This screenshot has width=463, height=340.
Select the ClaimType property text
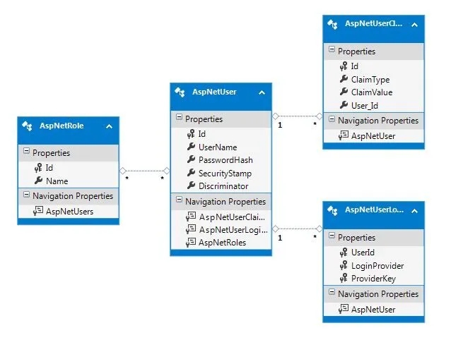(370, 80)
